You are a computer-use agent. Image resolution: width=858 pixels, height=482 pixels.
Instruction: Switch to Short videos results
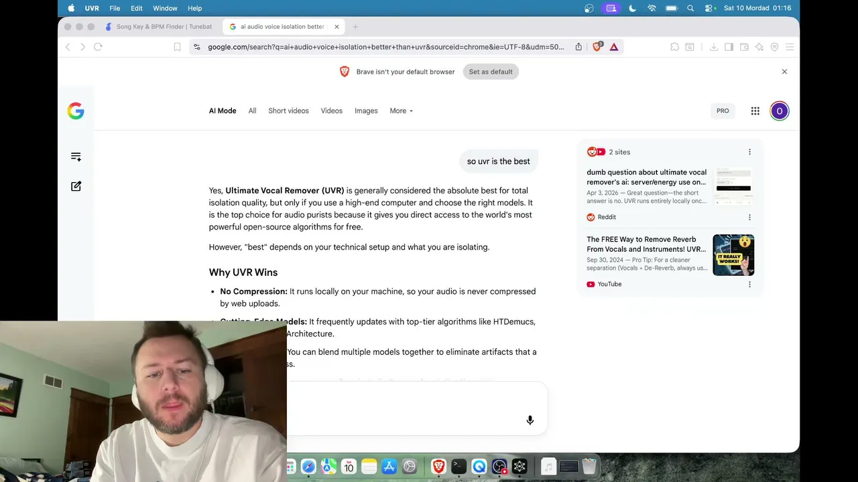(288, 111)
